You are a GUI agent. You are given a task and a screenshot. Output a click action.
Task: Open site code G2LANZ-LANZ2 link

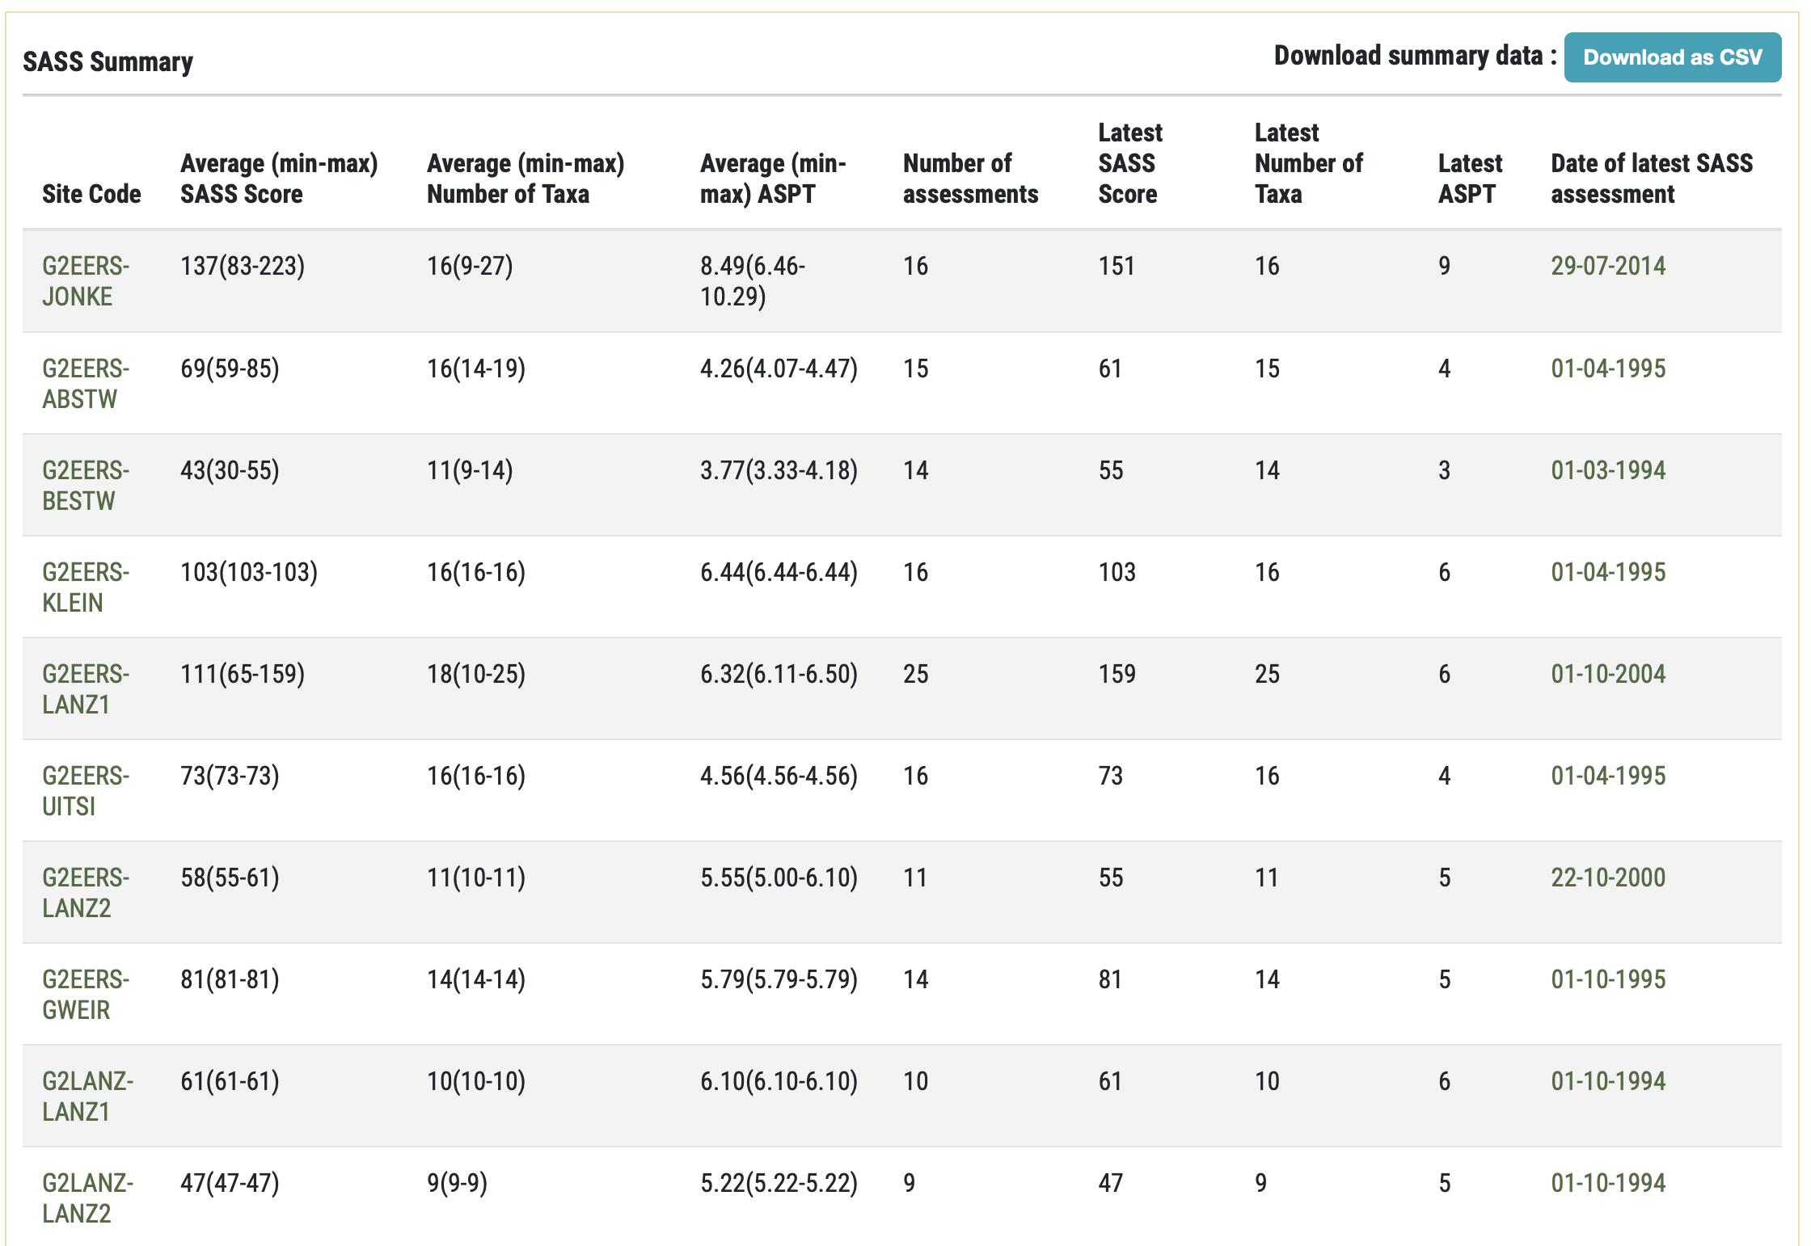tap(87, 1198)
